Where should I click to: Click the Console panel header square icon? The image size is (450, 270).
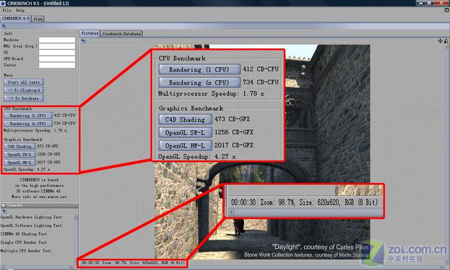point(3,205)
